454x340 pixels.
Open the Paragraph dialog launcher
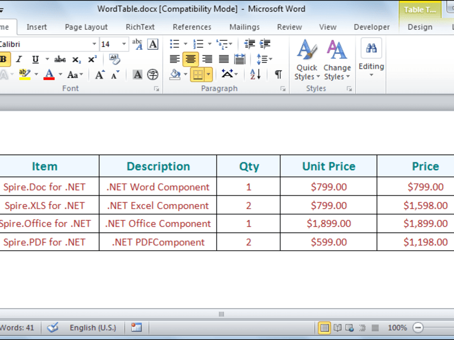[283, 89]
